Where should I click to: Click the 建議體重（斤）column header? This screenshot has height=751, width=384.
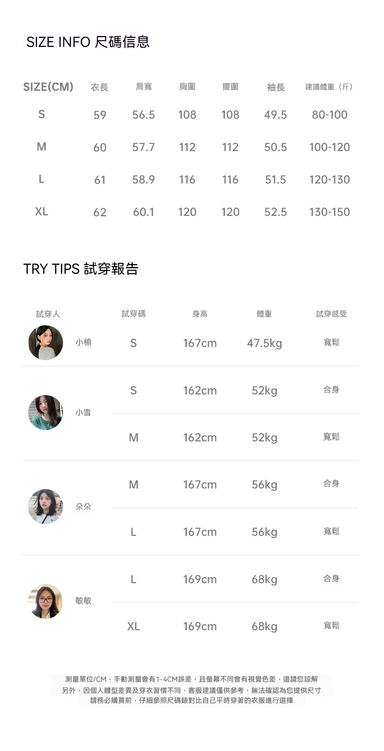pos(329,87)
